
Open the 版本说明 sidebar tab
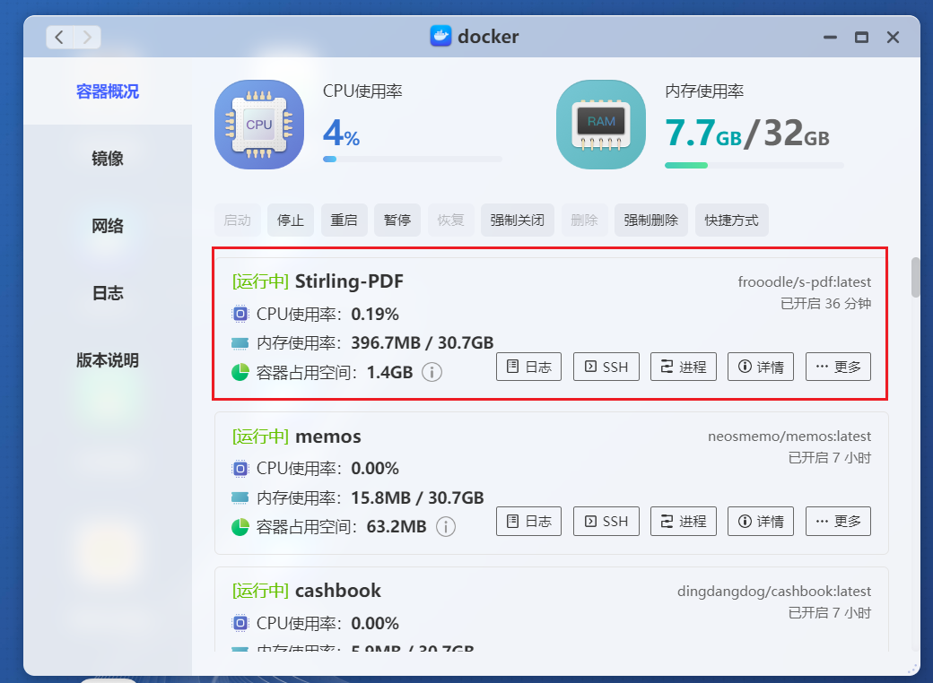click(x=108, y=360)
